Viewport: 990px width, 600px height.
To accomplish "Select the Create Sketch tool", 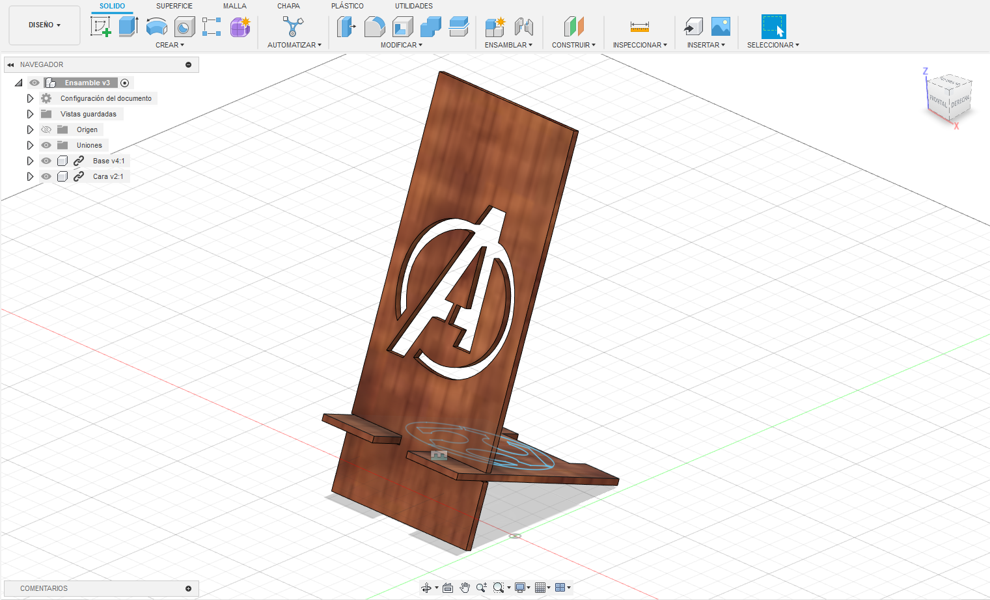I will [x=101, y=27].
